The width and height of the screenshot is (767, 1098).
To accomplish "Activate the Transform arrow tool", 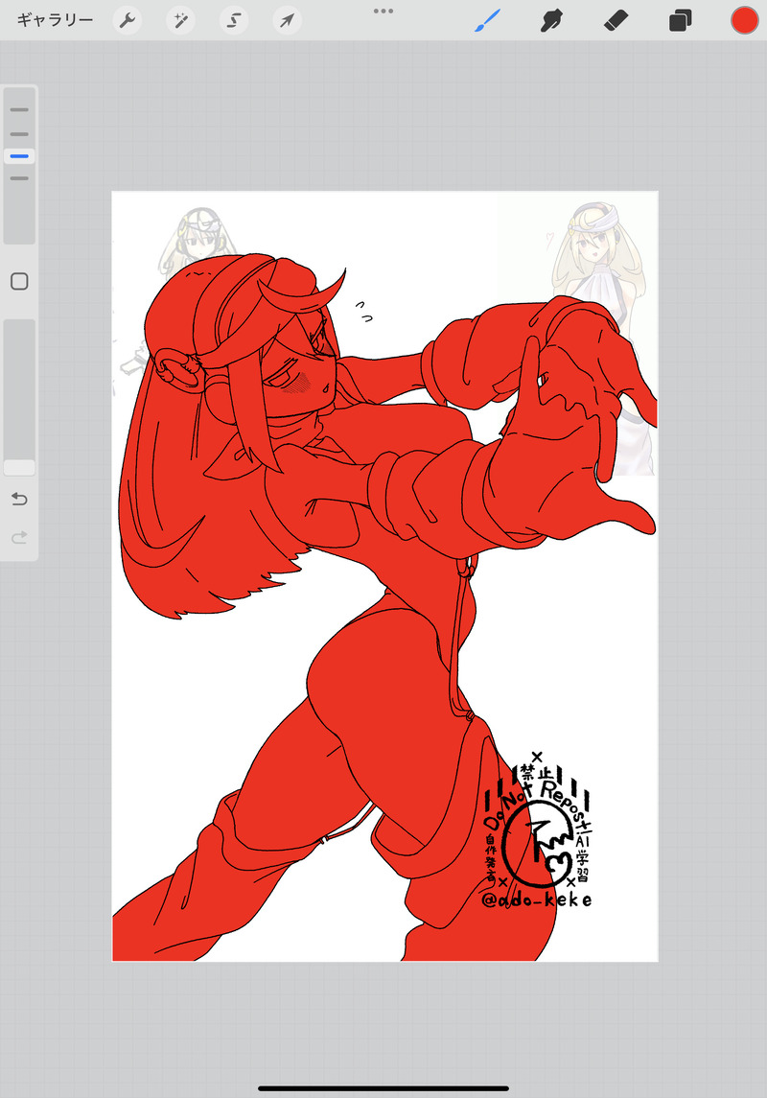I will point(287,20).
